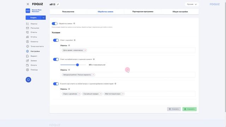Toggle the comment-added condition switch
The height and width of the screenshot is (127, 226).
tap(56, 84)
